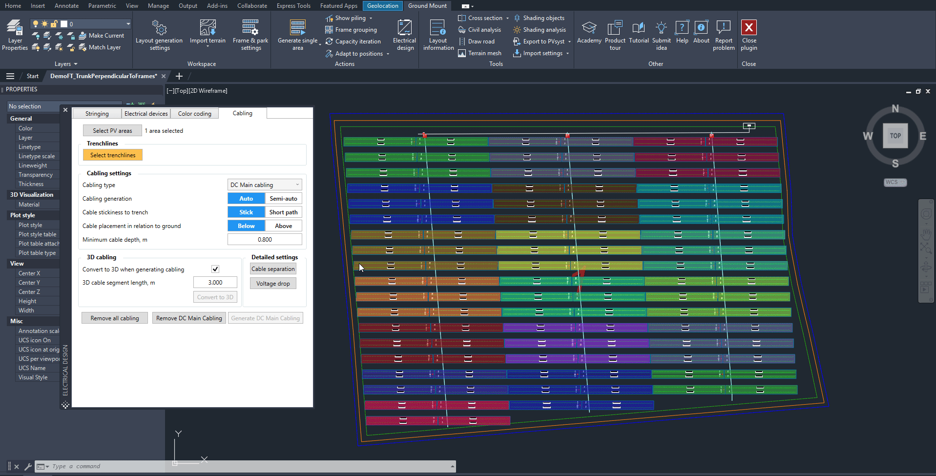The width and height of the screenshot is (936, 476).
Task: Open the Ground Mount ribbon tab
Action: point(427,6)
